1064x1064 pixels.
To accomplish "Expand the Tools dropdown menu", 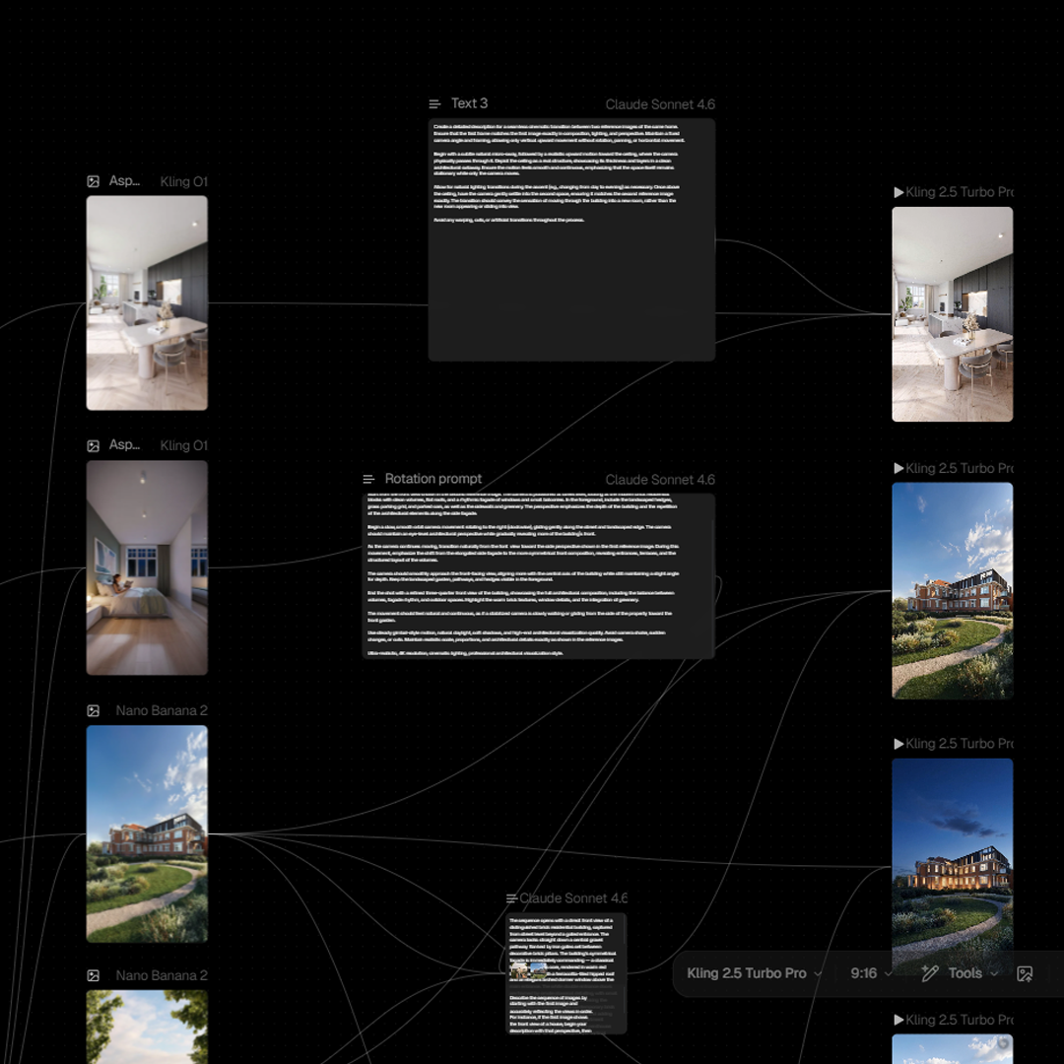I will point(972,973).
